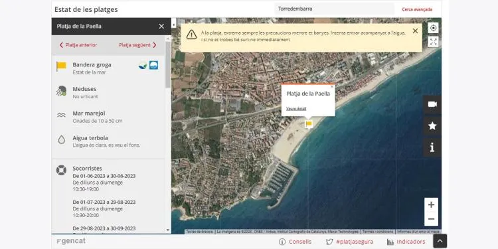Click the Twitter bird icon
Image resolution: width=498 pixels, height=249 pixels.
[x=329, y=242]
